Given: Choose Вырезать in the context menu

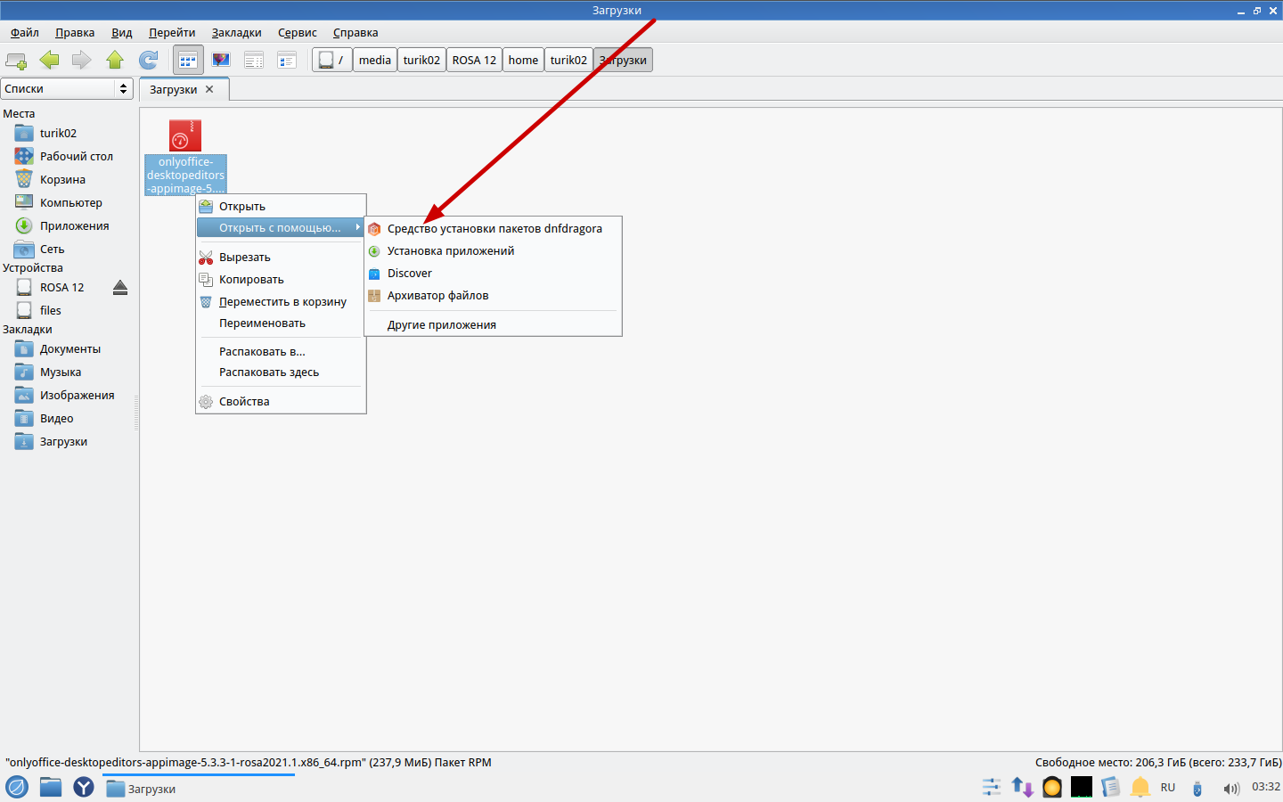Looking at the screenshot, I should [x=281, y=258].
